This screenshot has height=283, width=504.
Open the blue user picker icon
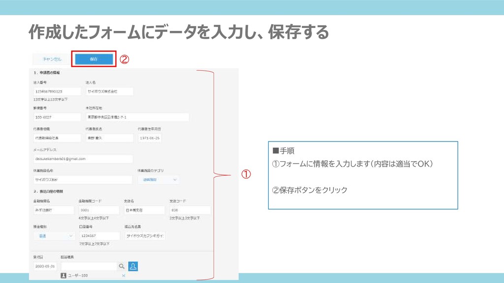pyautogui.click(x=133, y=266)
